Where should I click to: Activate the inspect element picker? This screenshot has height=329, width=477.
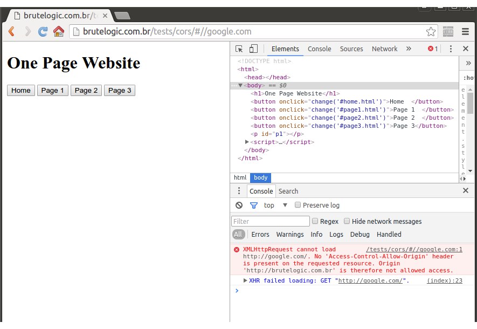click(239, 49)
